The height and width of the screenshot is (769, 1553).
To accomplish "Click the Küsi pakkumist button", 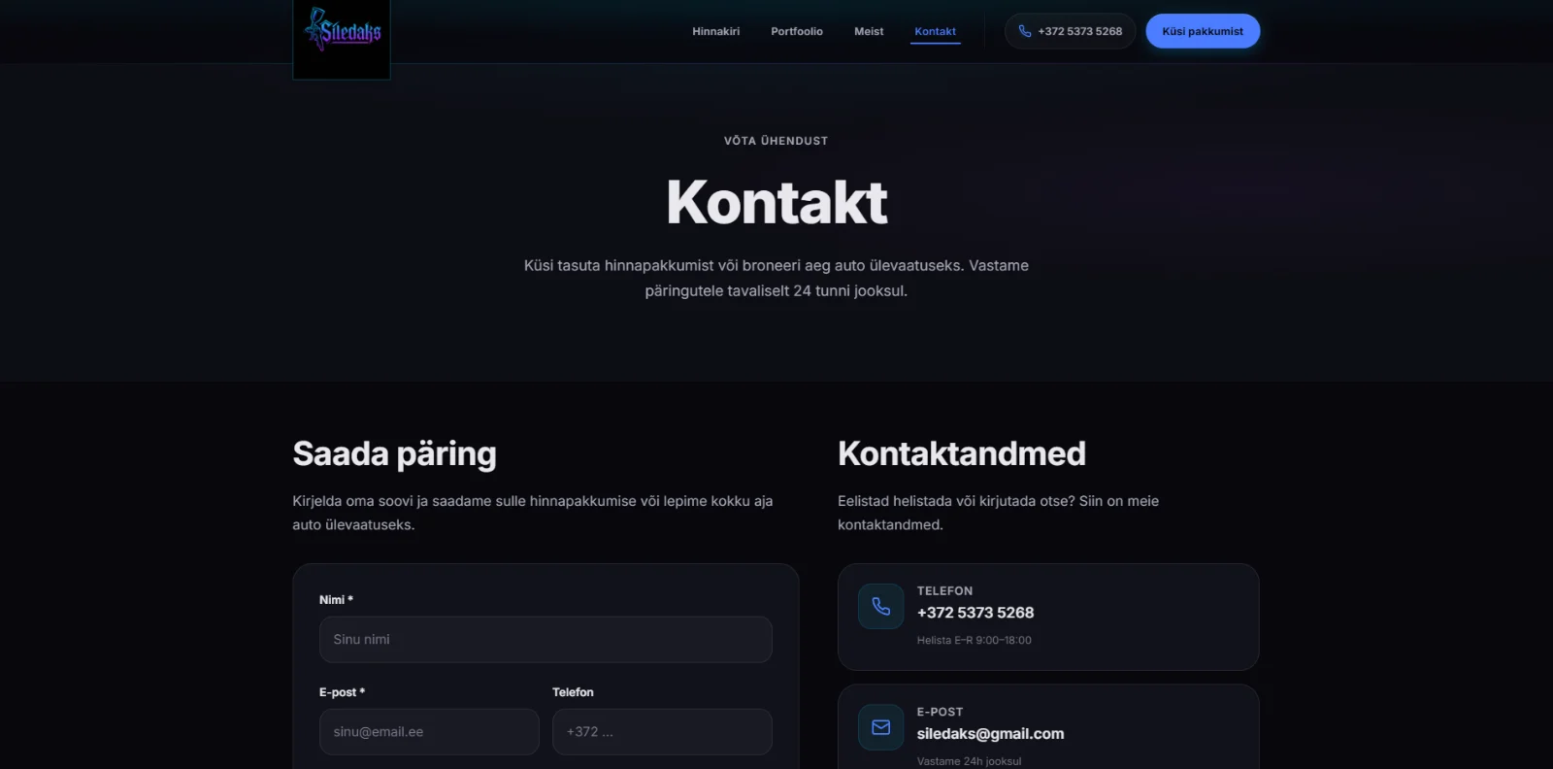I will [1203, 31].
